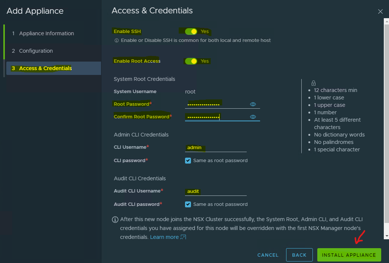Click the CLI Username field containing admin
This screenshot has height=263, width=389.
[215, 148]
